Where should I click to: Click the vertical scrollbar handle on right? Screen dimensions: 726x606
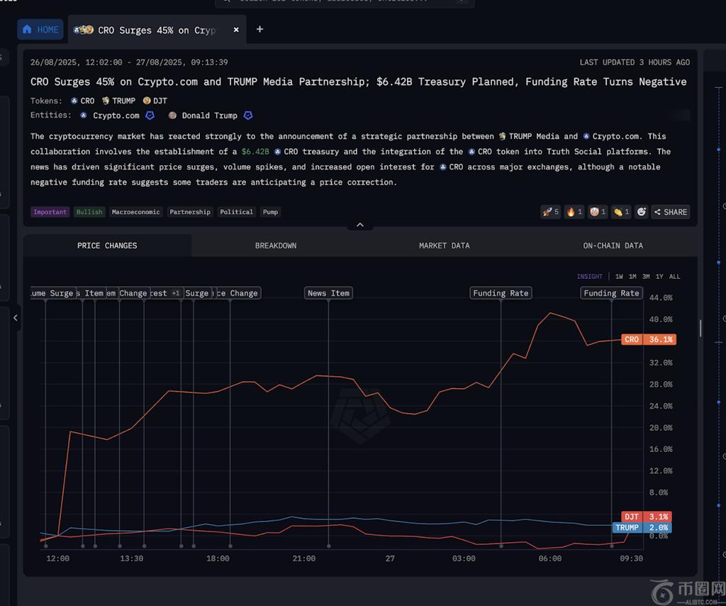700,328
